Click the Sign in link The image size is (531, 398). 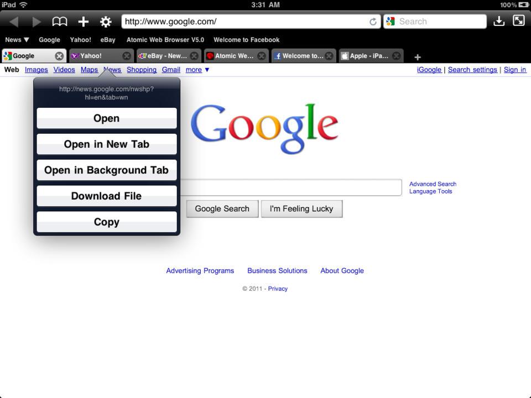(515, 70)
